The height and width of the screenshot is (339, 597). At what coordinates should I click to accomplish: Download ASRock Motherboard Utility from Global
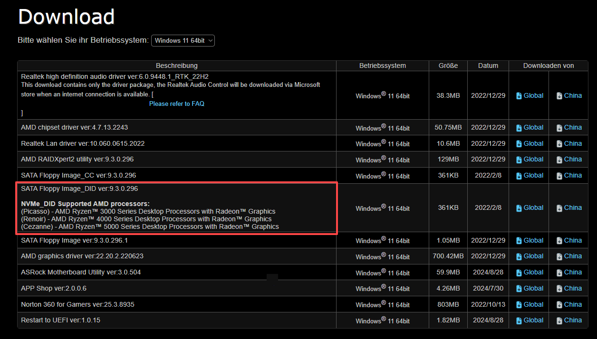(530, 272)
